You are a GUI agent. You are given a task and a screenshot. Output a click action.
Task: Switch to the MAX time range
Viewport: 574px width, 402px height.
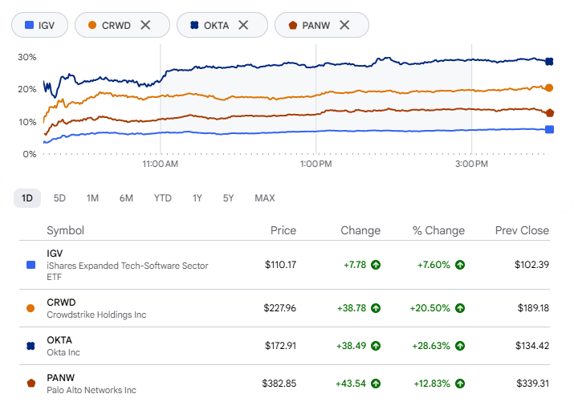pyautogui.click(x=265, y=198)
